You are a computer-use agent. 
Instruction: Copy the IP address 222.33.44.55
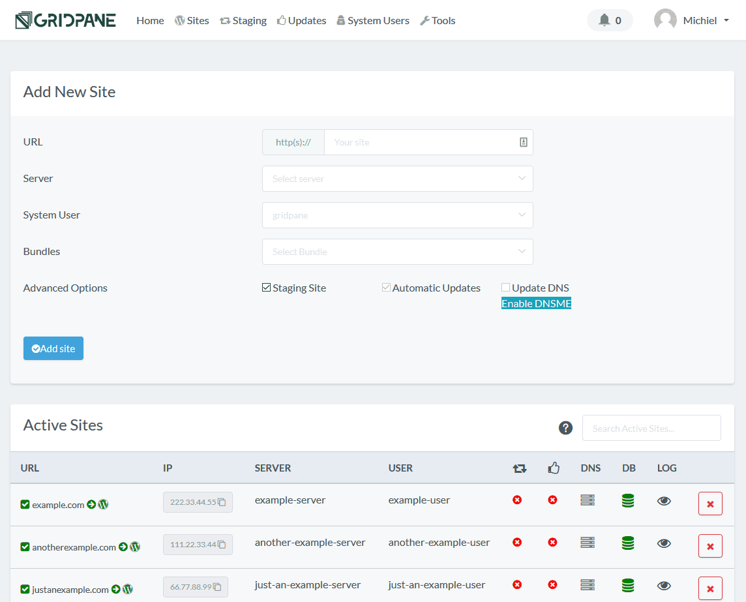(x=222, y=502)
